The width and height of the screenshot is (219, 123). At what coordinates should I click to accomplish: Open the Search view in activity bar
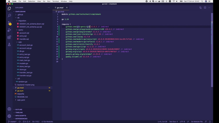(x=9, y=16)
